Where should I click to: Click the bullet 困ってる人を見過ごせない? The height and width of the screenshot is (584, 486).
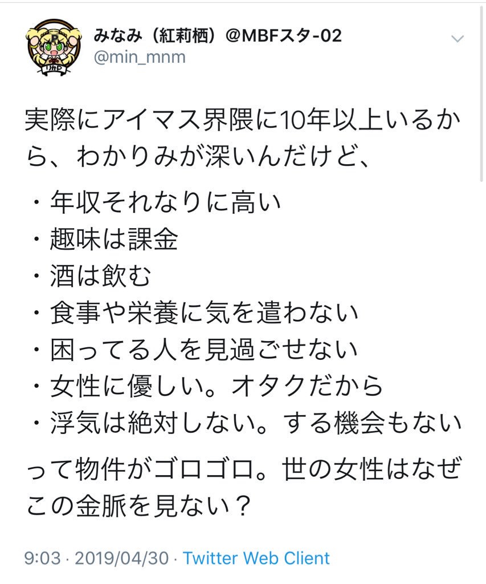click(204, 349)
